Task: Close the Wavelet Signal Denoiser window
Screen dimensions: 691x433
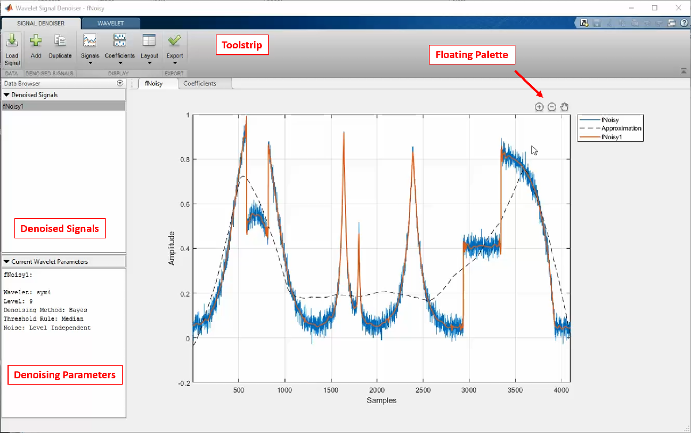Action: click(679, 8)
